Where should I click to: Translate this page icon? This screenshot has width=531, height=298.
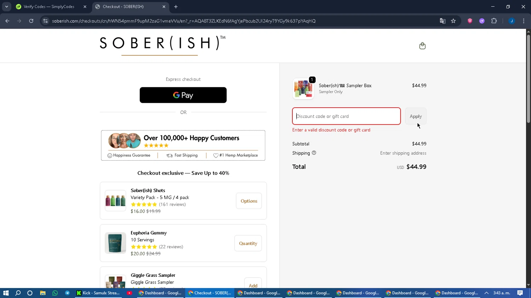442,21
